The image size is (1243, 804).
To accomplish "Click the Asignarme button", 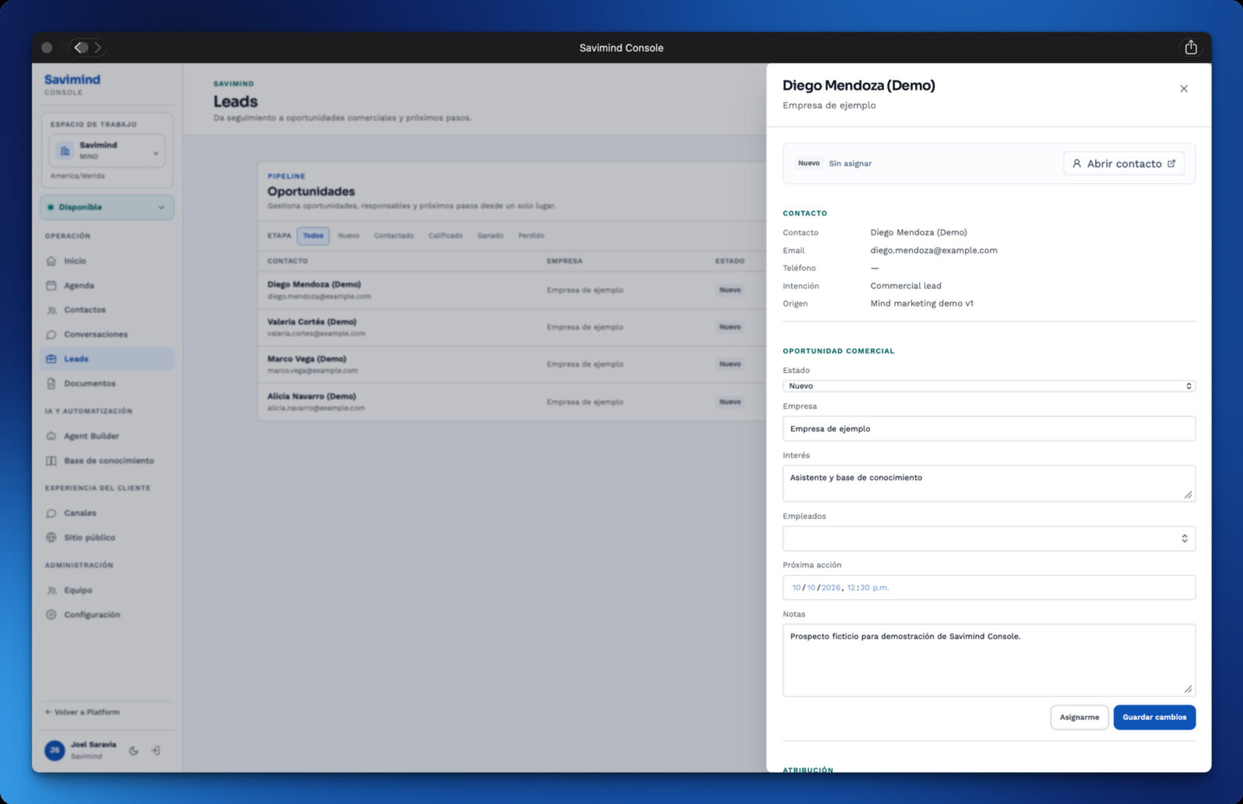I will [x=1079, y=717].
